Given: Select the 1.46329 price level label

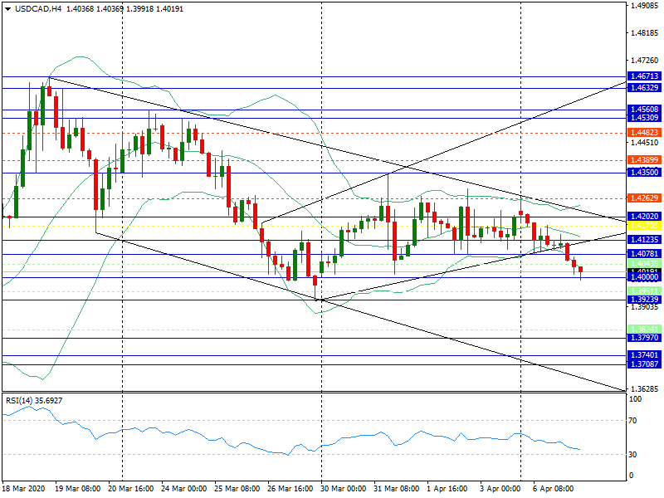Looking at the screenshot, I should 644,88.
